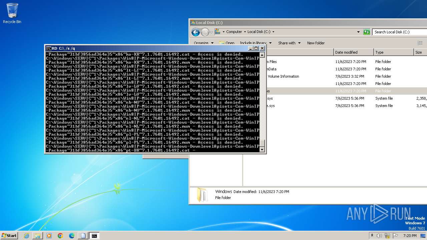Click the cmd window scrollbar thumb
The height and width of the screenshot is (240, 427).
262,143
